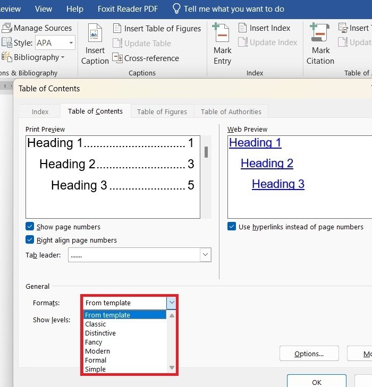This screenshot has width=372, height=387.
Task: Click the Mark Entry icon
Action: click(x=221, y=32)
